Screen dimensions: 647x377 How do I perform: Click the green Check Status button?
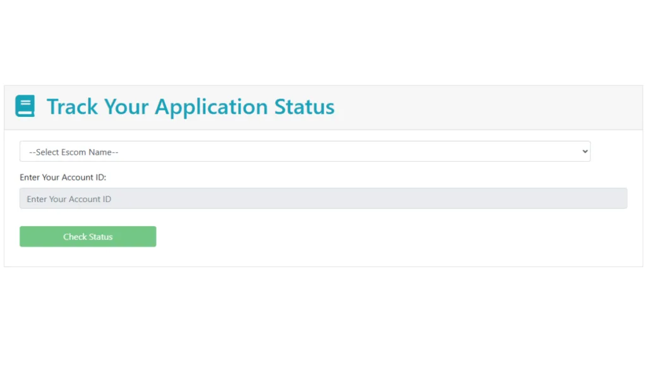[x=88, y=236]
